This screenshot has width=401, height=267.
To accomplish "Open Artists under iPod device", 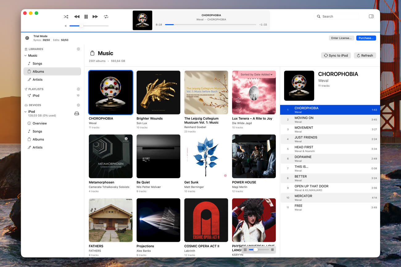I will tap(52, 147).
